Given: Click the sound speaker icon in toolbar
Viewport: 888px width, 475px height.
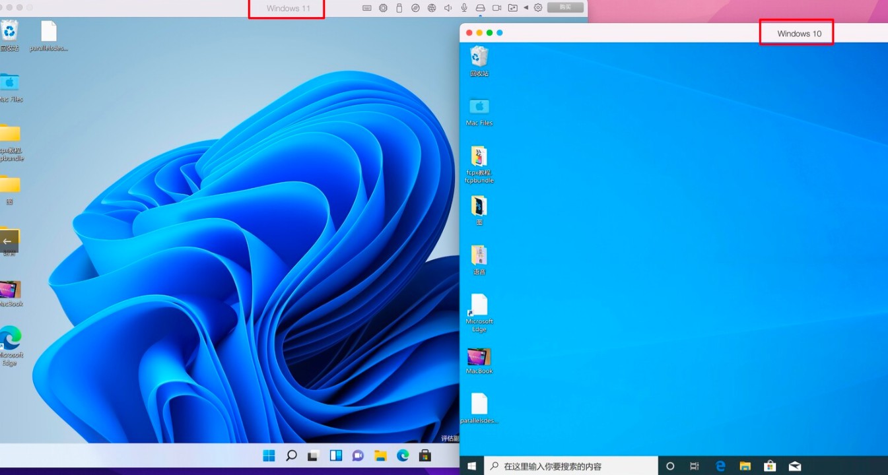Looking at the screenshot, I should click(x=448, y=8).
